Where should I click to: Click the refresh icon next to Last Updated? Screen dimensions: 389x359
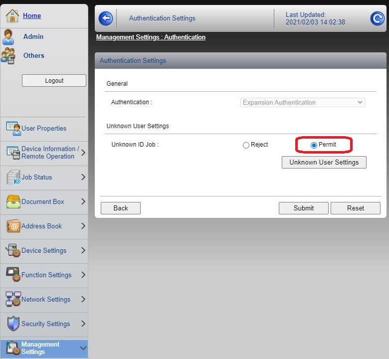click(377, 18)
